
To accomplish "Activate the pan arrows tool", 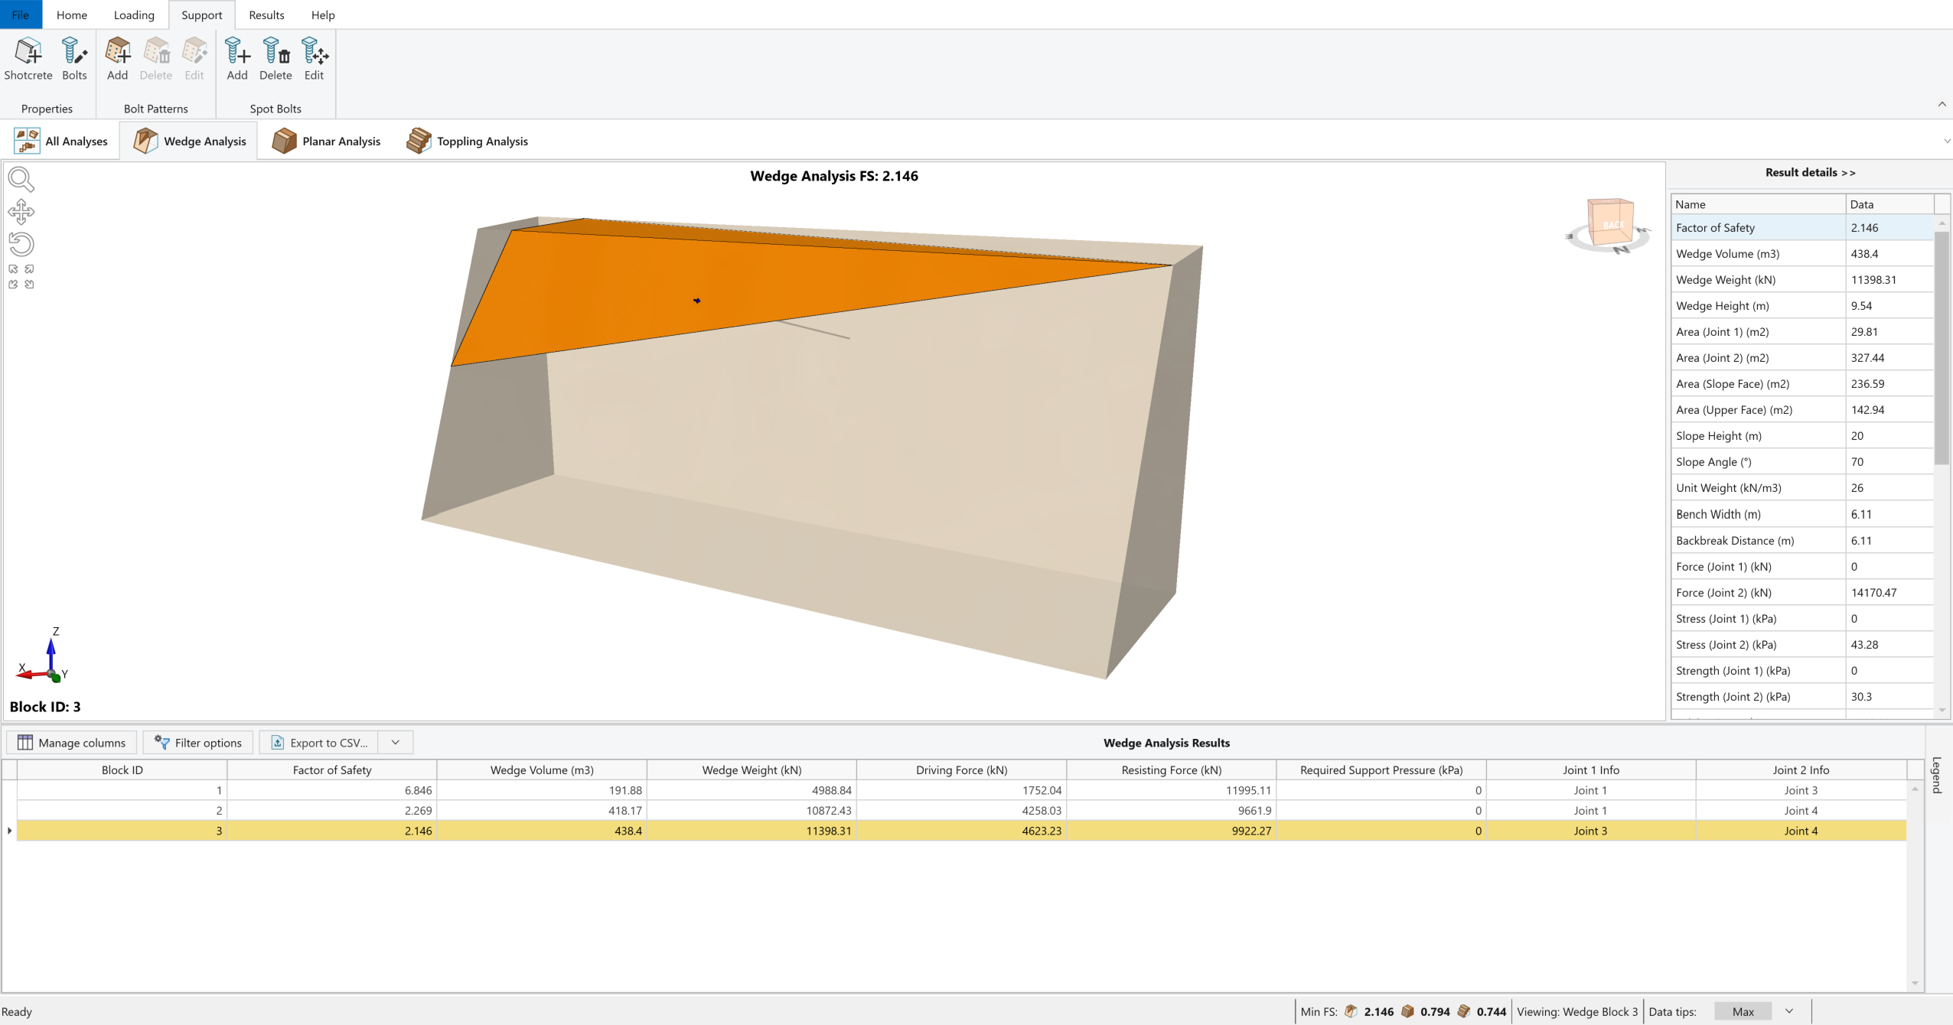I will [21, 212].
